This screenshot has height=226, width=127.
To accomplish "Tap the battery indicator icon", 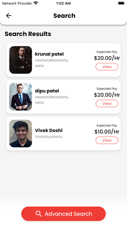I will tap(121, 3).
